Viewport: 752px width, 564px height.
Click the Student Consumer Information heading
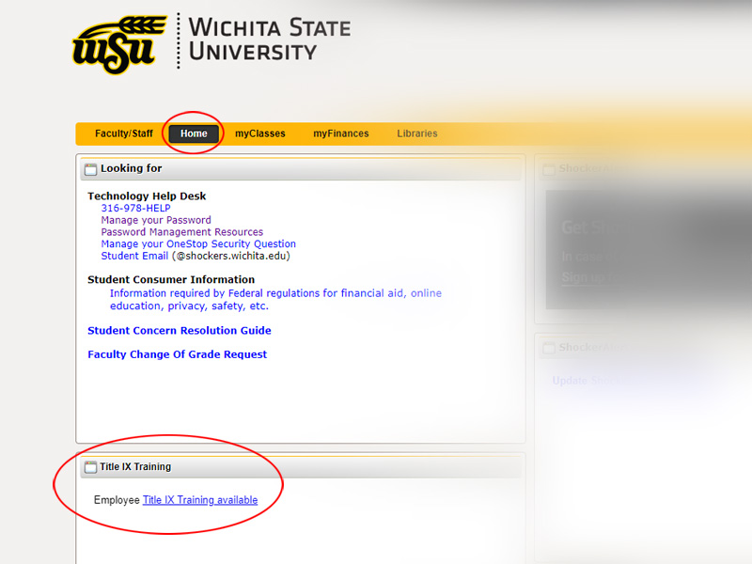point(171,279)
